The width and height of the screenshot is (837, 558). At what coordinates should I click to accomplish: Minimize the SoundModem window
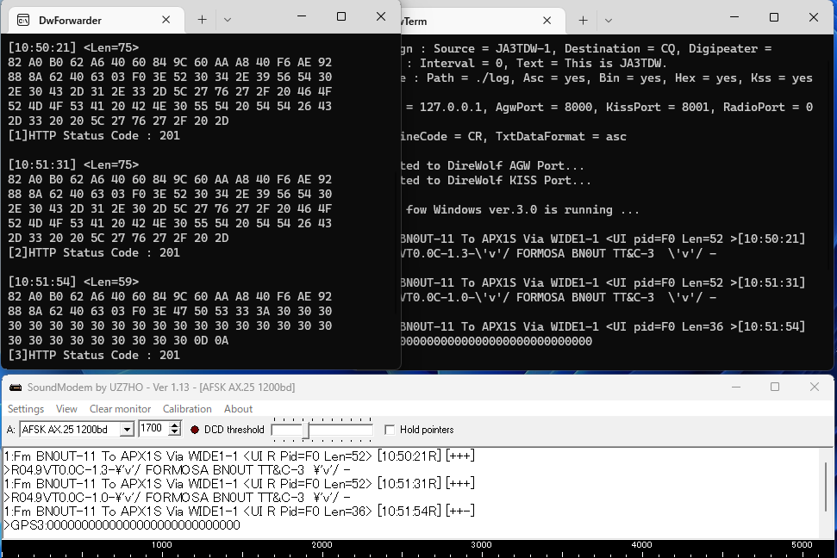tap(736, 387)
